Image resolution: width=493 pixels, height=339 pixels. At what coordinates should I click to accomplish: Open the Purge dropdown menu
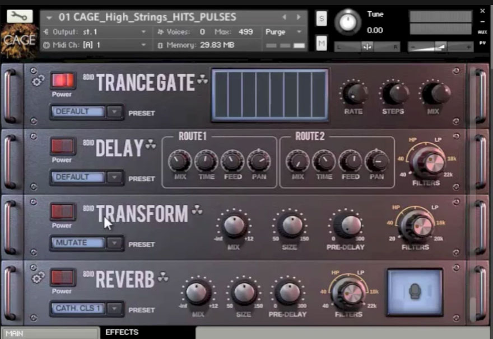click(284, 32)
